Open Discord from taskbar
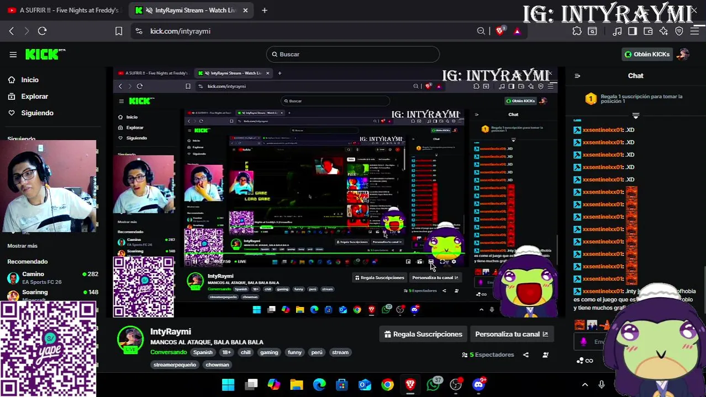This screenshot has width=706, height=397. coord(478,384)
